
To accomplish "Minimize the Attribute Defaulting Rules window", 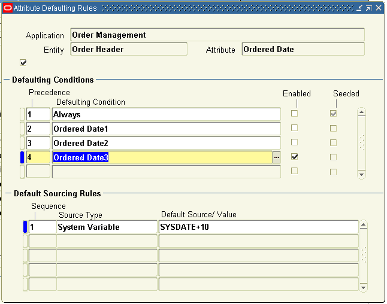I will [359, 8].
